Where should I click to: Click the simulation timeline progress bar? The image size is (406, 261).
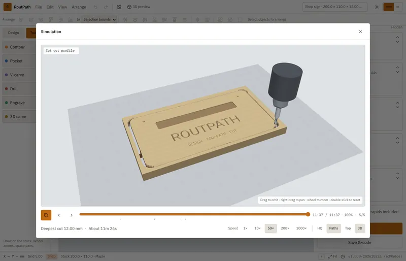[194, 214]
